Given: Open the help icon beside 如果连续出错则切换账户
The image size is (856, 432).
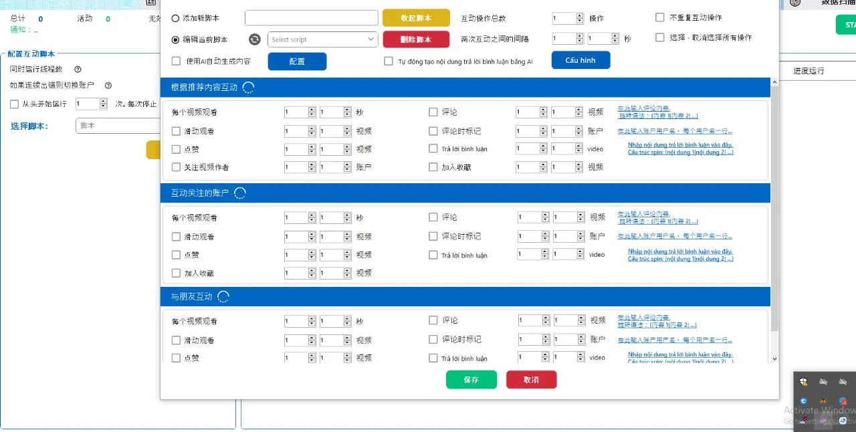Looking at the screenshot, I should click(108, 84).
